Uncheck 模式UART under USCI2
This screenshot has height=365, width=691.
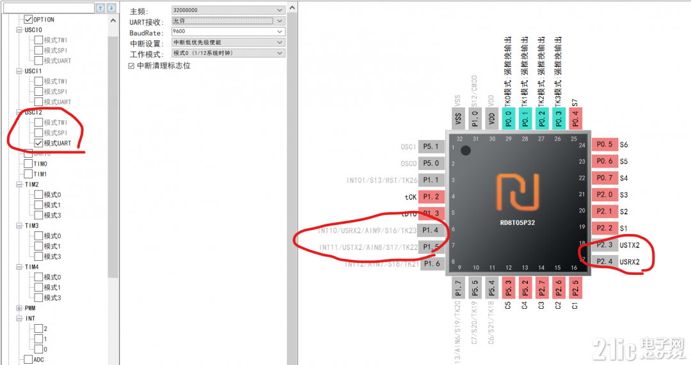coord(38,143)
